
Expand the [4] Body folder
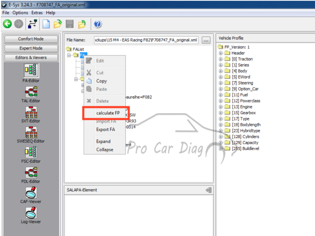pos(221,71)
